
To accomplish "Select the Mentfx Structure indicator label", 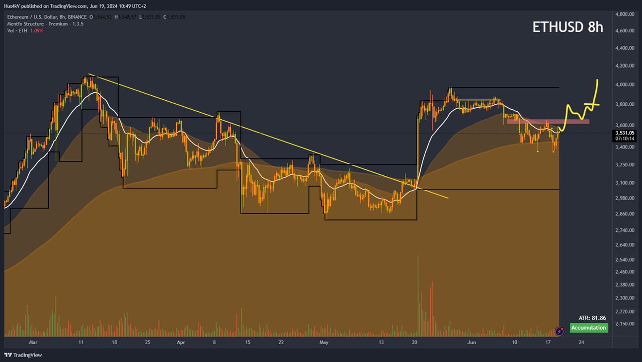I will pos(45,23).
